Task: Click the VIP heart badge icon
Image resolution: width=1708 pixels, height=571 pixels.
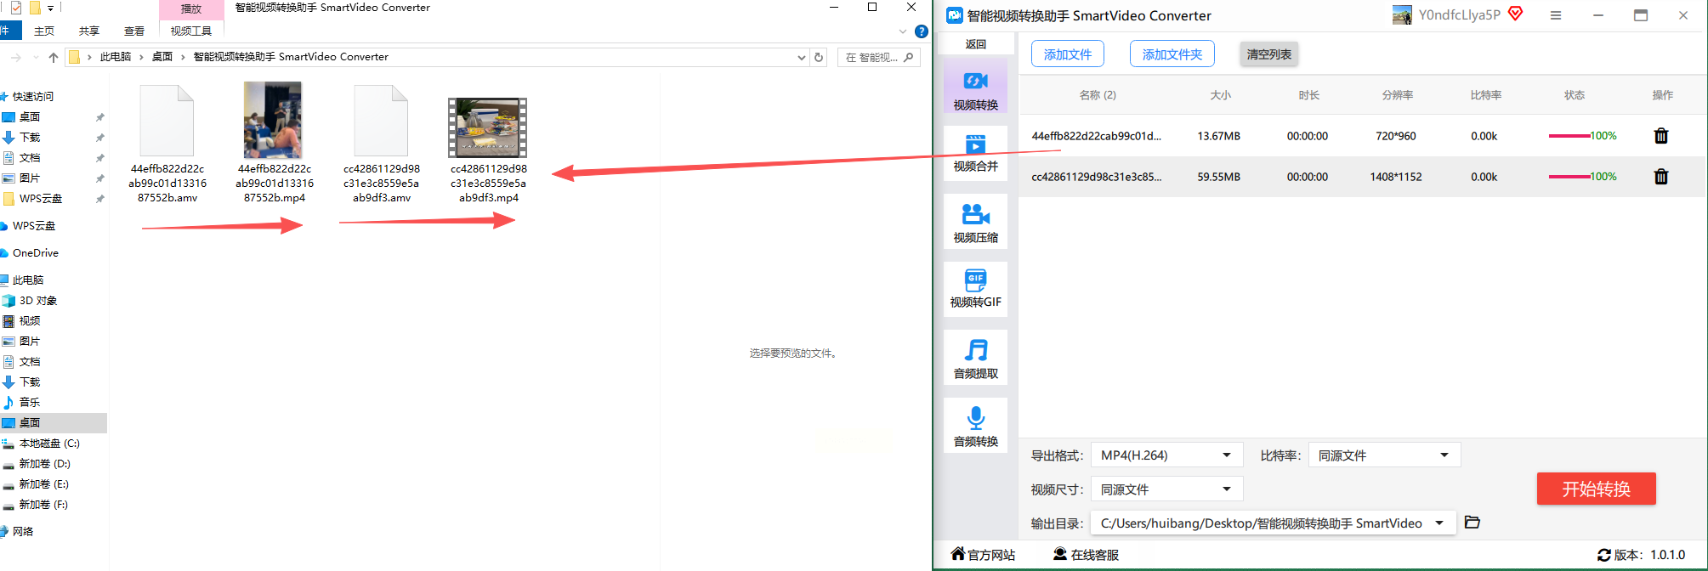Action: [x=1515, y=14]
